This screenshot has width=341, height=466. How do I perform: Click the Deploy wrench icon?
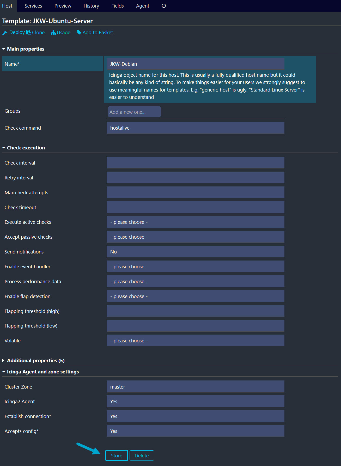click(5, 33)
